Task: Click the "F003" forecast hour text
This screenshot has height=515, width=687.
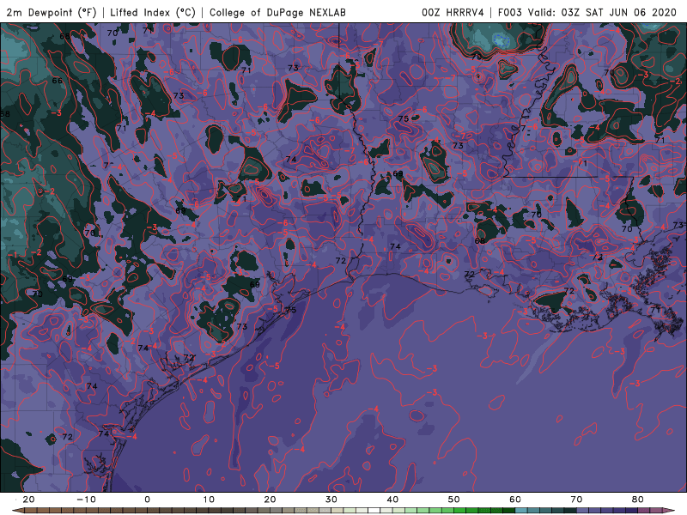Action: tap(509, 12)
